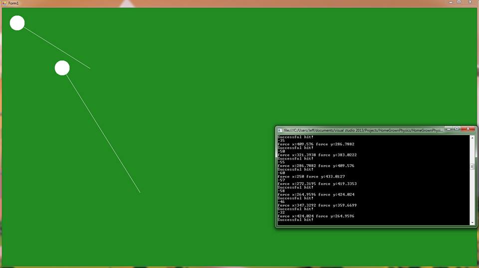Click the end of the long aiming line
This screenshot has height=268, width=479.
(140, 192)
